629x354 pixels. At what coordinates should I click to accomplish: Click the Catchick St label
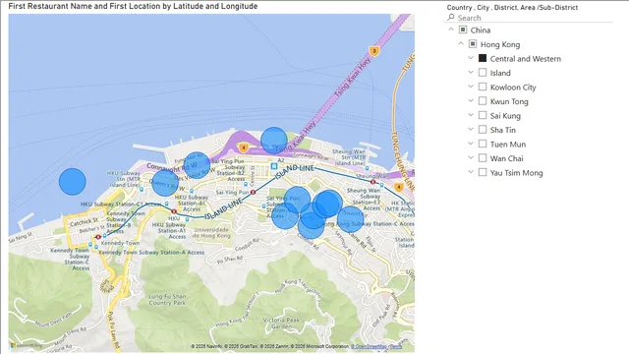pos(84,222)
